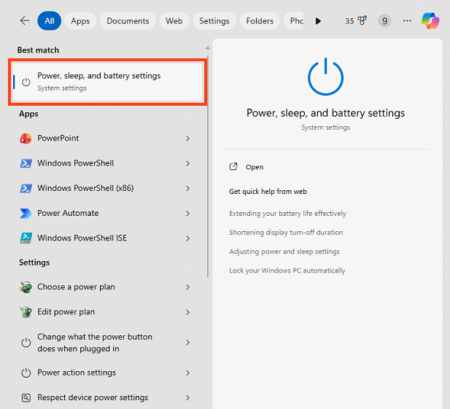Switch to the Folders filter tab
The image size is (450, 409).
click(260, 21)
